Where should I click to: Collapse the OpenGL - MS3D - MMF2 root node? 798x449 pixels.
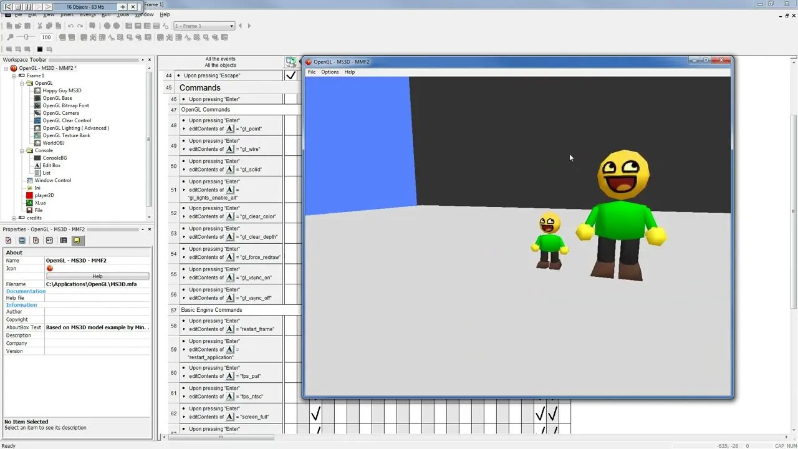6,68
